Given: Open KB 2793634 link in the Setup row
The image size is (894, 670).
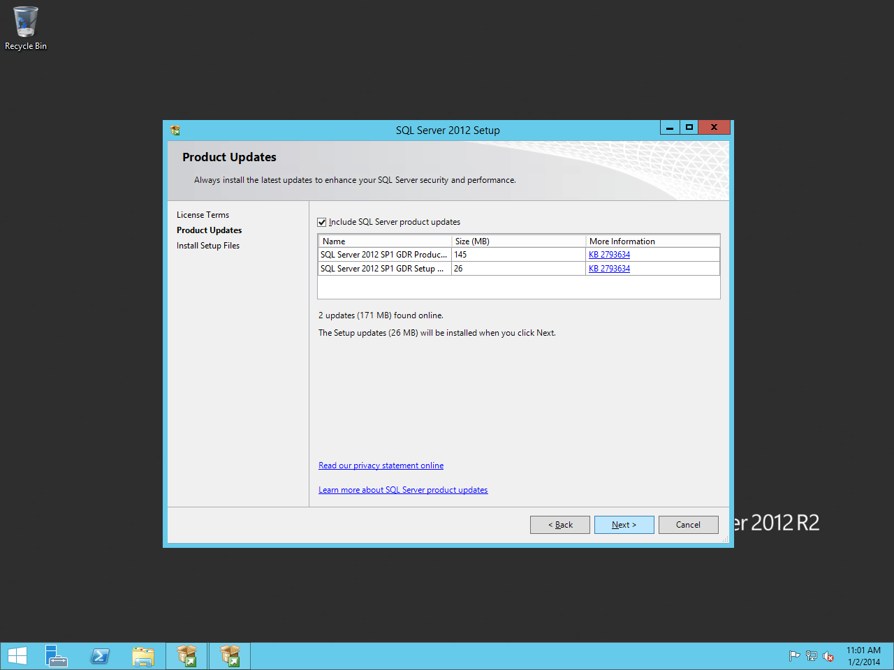Looking at the screenshot, I should [x=609, y=269].
